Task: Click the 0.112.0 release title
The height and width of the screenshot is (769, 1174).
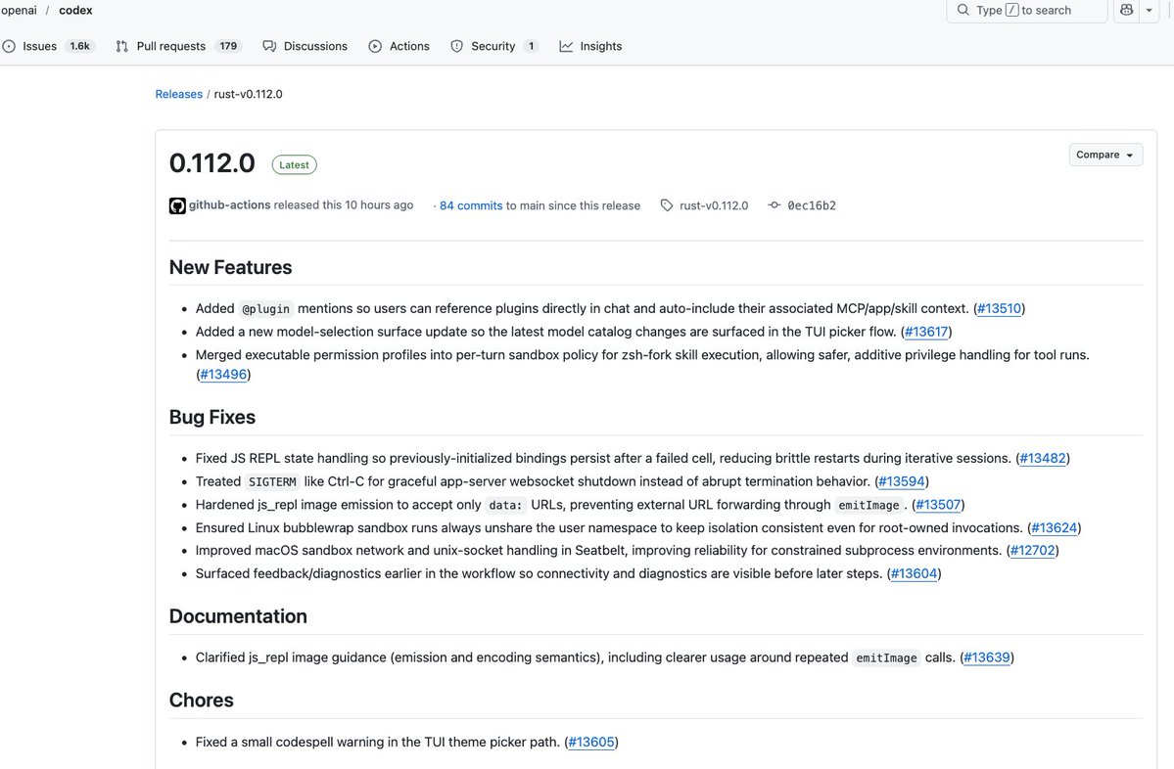Action: 211,163
